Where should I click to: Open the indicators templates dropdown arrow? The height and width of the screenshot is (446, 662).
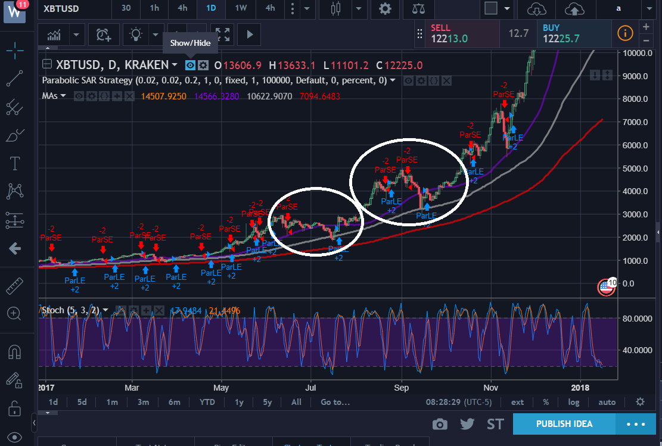point(76,35)
